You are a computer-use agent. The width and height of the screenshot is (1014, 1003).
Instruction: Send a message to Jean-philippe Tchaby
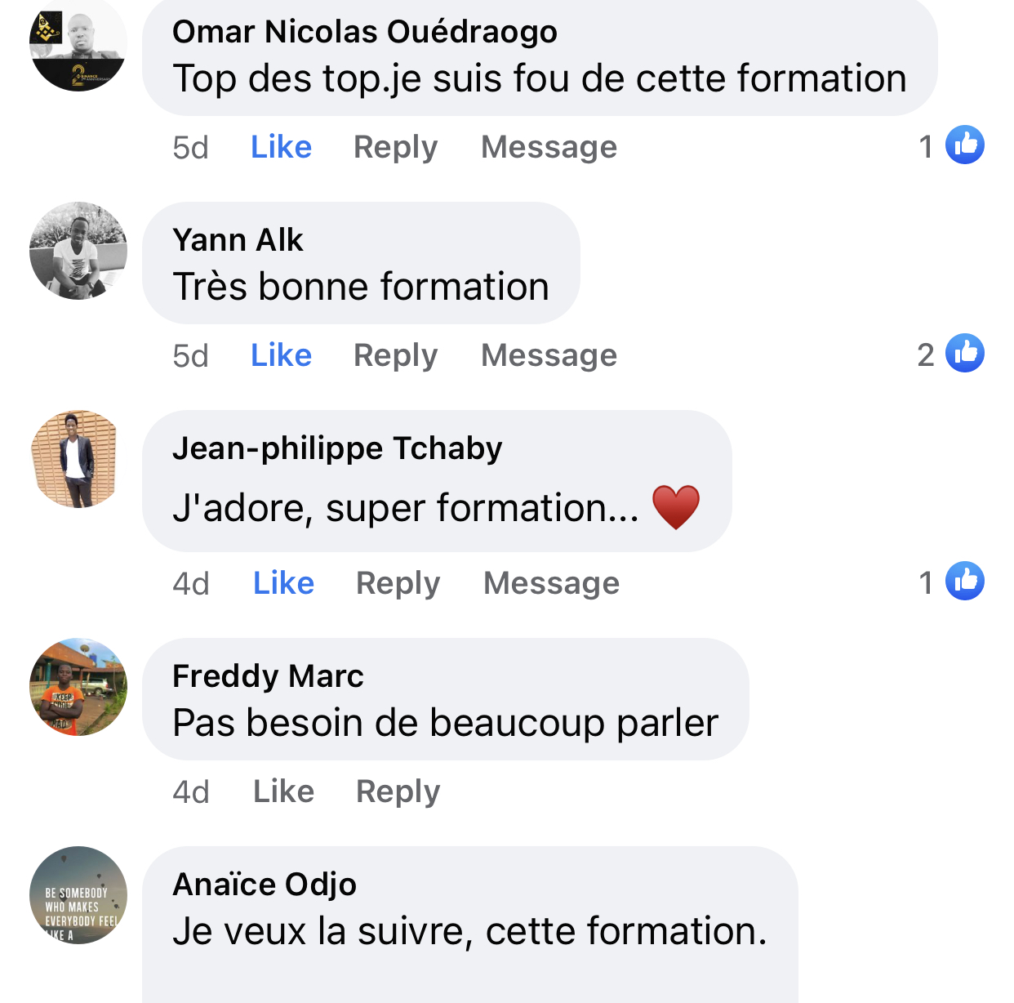pos(551,583)
